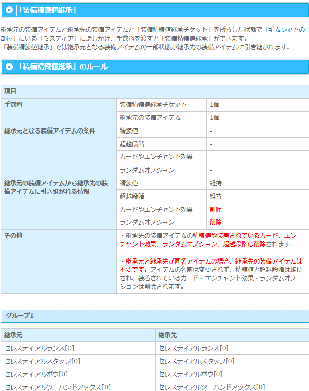The width and height of the screenshot is (309, 391).
Task: Click セレスティアルボウ[0] in the 継承元 column
Action: (x=36, y=374)
